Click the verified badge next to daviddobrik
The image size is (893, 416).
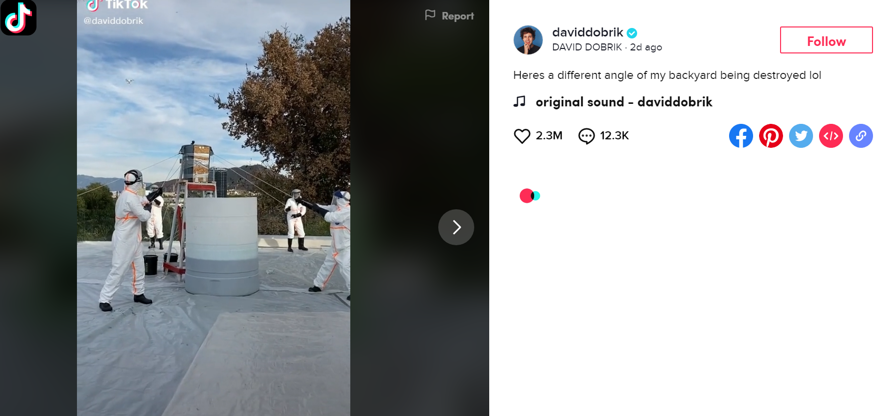pos(632,33)
